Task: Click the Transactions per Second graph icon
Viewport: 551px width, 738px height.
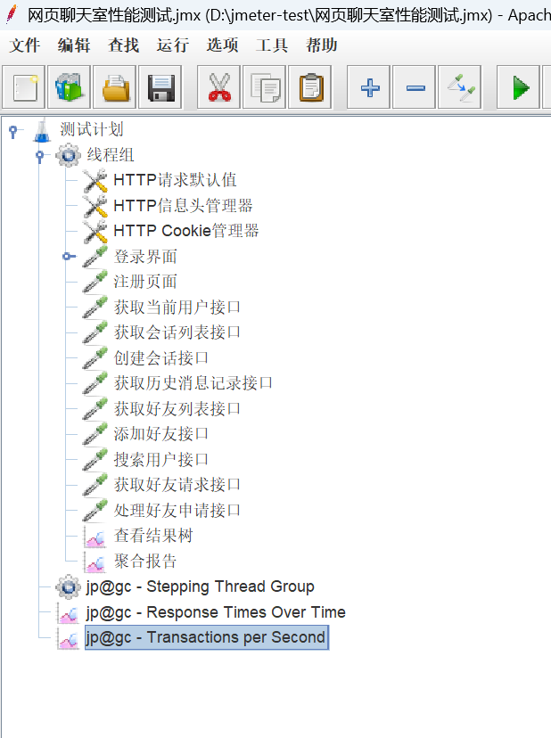Action: 69,638
